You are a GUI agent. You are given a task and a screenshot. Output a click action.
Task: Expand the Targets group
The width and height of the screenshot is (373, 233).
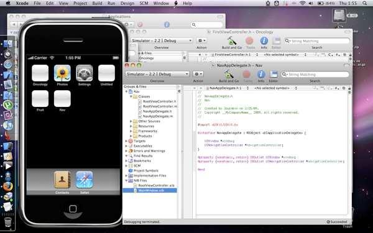click(126, 141)
